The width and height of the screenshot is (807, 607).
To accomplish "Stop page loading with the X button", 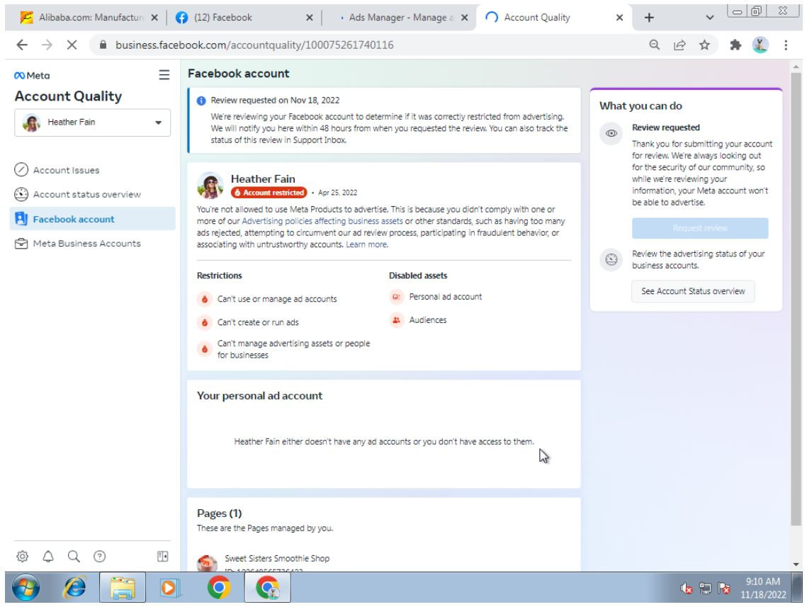I will coord(72,45).
